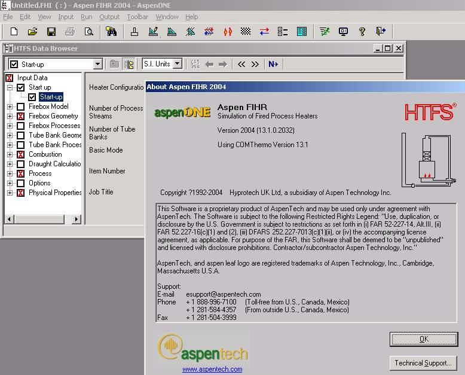The height and width of the screenshot is (375, 465).
Task: Click the Print Preview magnifier icon
Action: coord(88,32)
